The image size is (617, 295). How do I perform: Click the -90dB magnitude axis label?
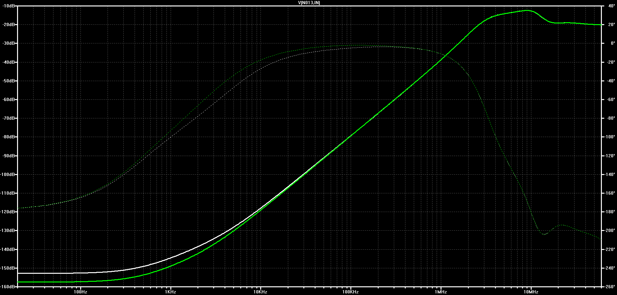tap(9, 156)
